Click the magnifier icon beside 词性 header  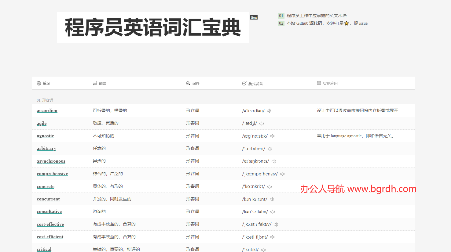tap(188, 83)
